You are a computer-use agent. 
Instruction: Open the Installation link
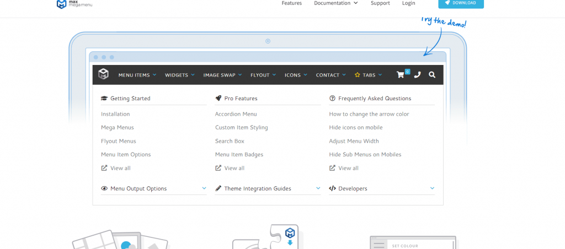click(x=115, y=114)
